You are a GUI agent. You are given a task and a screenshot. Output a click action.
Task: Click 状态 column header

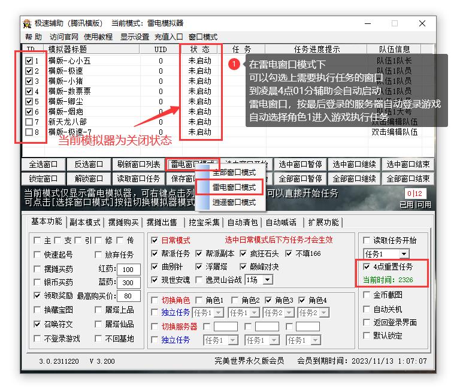click(200, 49)
